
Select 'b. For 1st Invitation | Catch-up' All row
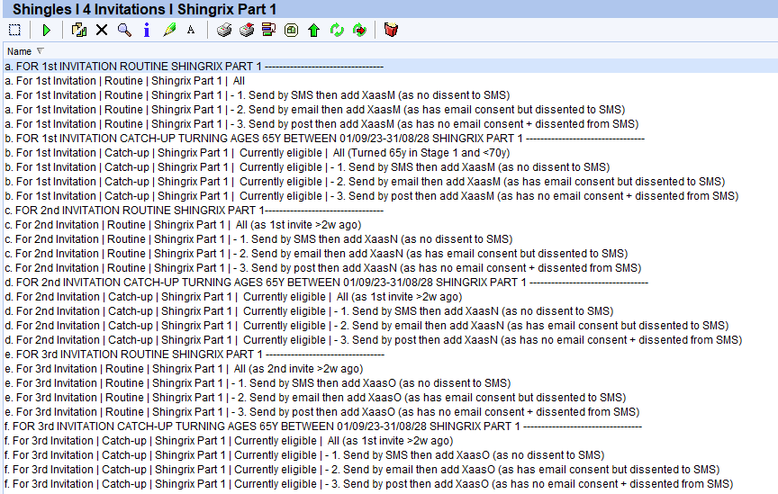click(x=391, y=153)
